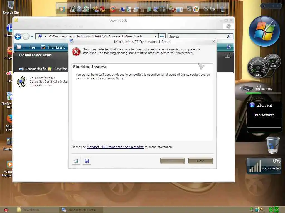Click the Blocking Issues heading
Image resolution: width=285 pixels, height=213 pixels.
90,67
